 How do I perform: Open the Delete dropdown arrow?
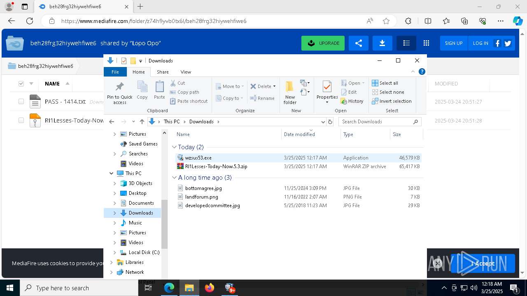(x=275, y=86)
